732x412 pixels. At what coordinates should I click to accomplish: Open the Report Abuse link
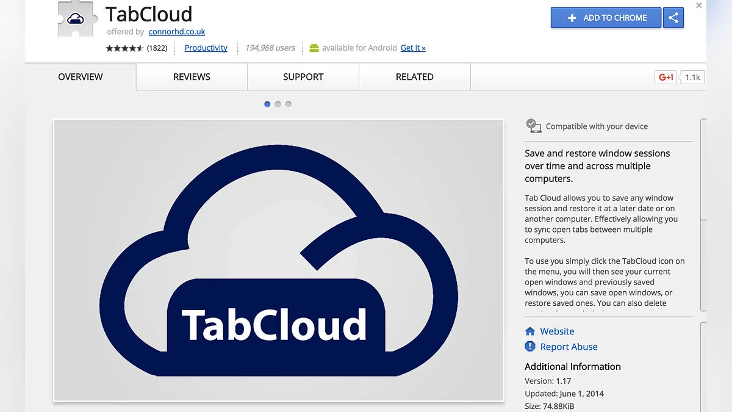tap(569, 347)
